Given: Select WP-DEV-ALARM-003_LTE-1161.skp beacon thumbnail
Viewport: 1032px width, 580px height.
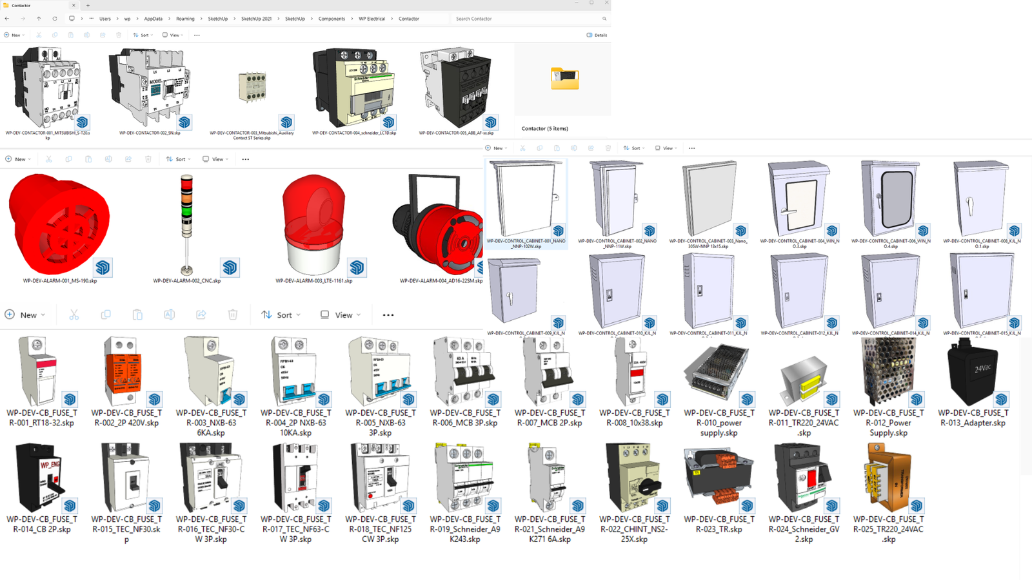Looking at the screenshot, I should (314, 224).
